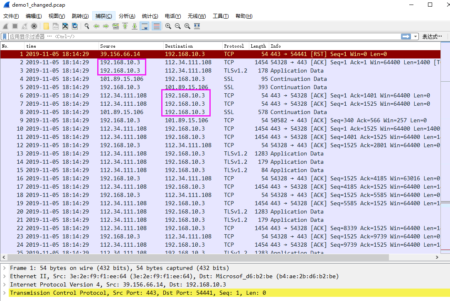Reload the capture file icon
The height and width of the screenshot is (301, 450).
(x=75, y=27)
